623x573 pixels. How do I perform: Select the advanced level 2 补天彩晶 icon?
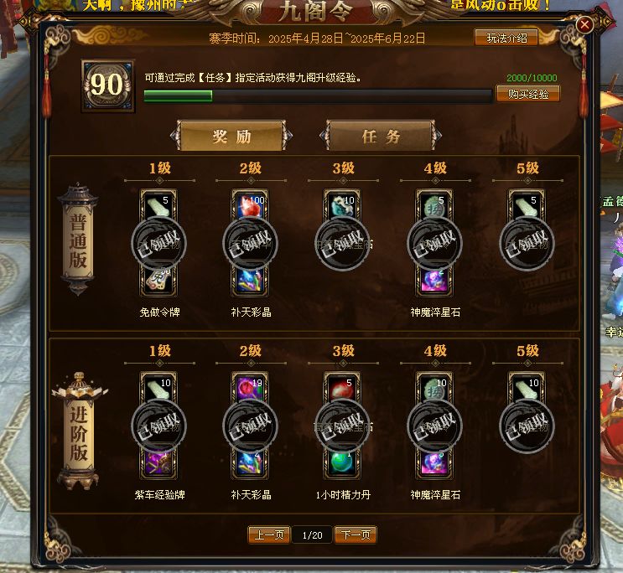[x=251, y=464]
